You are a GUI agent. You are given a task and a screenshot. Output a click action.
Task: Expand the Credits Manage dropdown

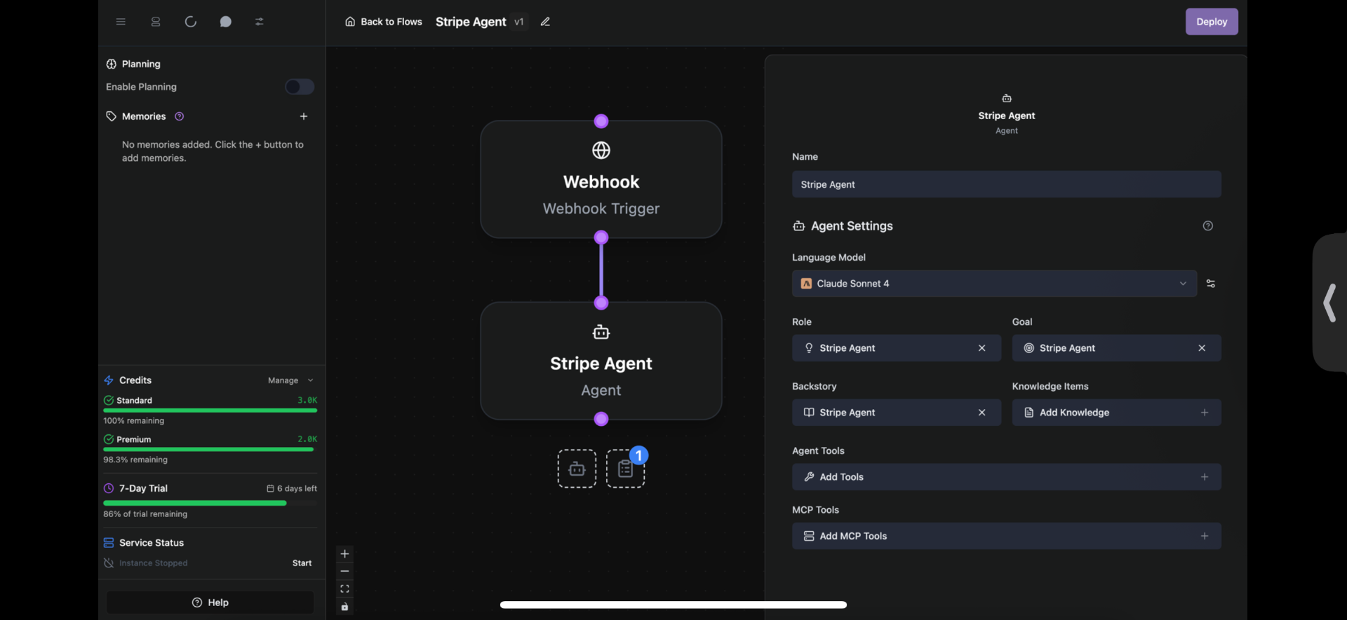[x=290, y=380]
